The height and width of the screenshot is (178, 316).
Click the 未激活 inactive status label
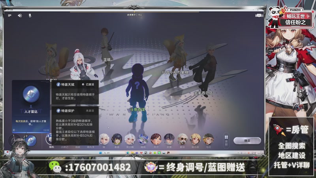pos(90,111)
